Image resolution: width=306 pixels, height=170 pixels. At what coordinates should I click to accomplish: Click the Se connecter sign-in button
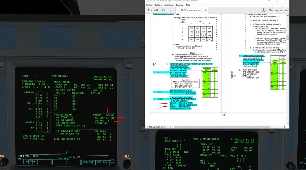[x=278, y=10]
